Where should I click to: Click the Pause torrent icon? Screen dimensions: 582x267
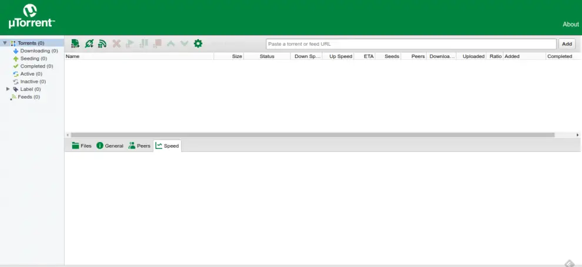point(143,43)
